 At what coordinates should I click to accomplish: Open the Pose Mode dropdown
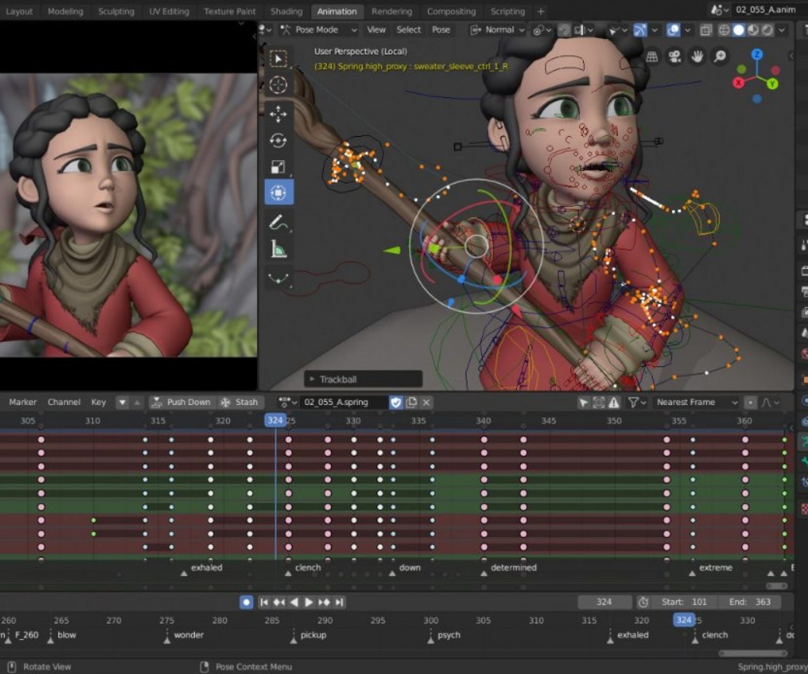[319, 30]
